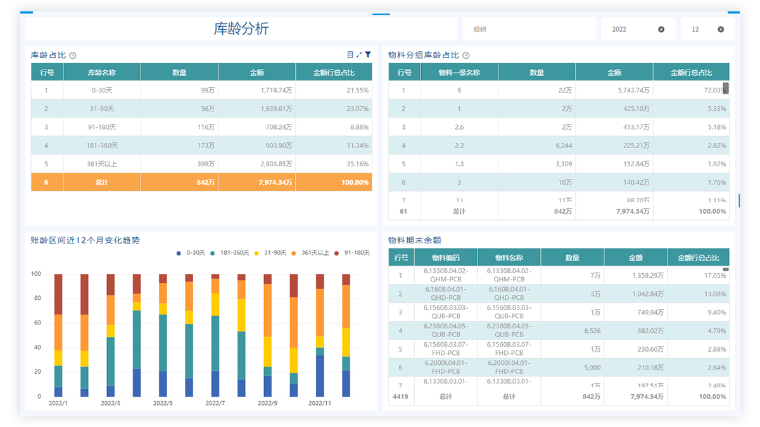Click the help icon beside 物料分组库龄占比 title
This screenshot has width=760, height=427.
(466, 56)
